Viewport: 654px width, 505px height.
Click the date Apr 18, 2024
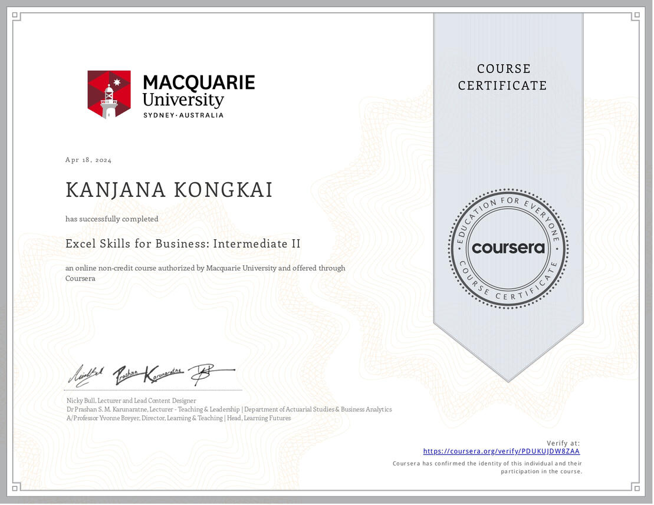point(88,160)
